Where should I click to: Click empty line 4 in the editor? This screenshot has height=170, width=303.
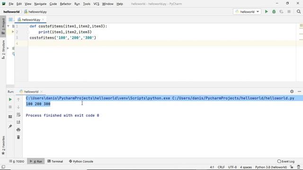(162, 43)
